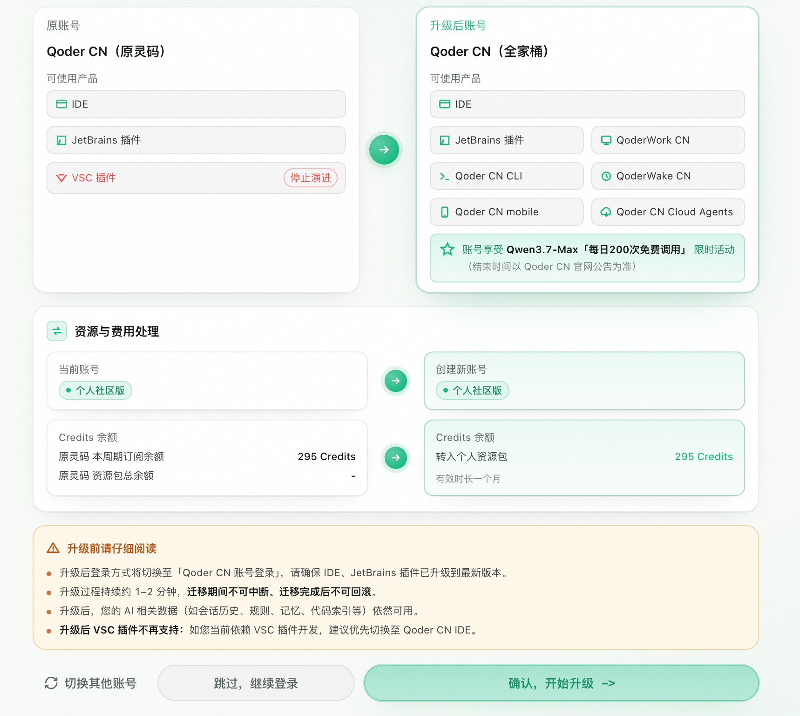Click Credits 余额 above 转入个人资源包
The width and height of the screenshot is (800, 716).
(465, 438)
